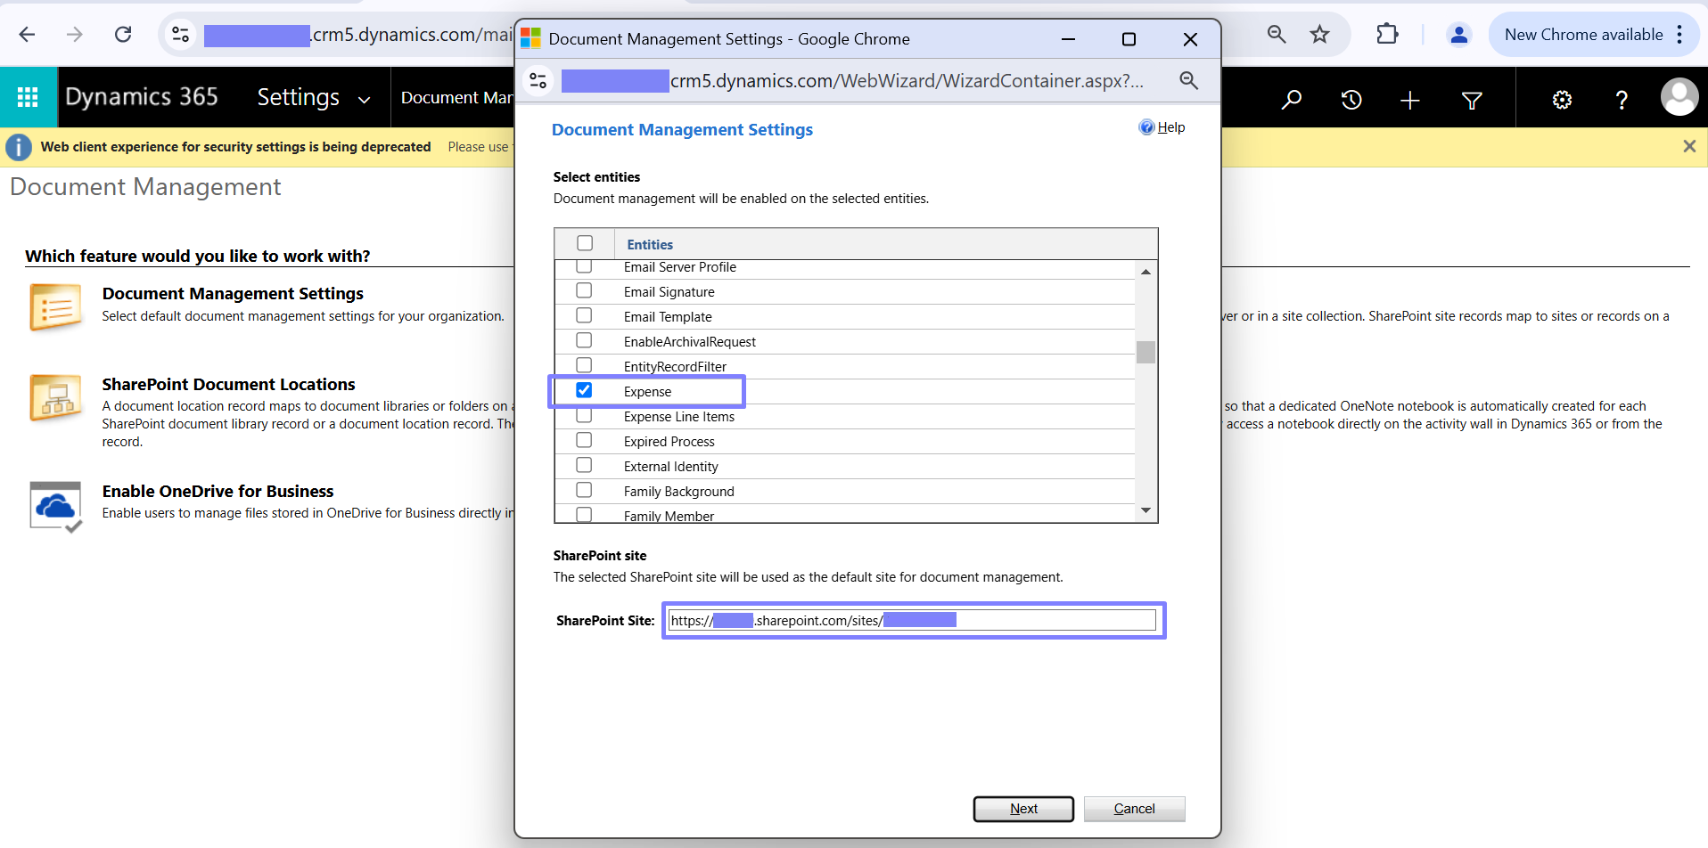Click the Entities column header

[650, 244]
